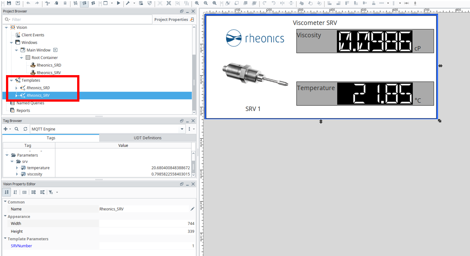Click the Undo arrow in the toolbar
This screenshot has height=256, width=470.
point(28,3)
